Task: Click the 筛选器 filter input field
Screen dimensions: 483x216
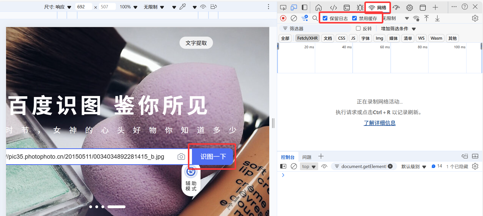Action: (x=315, y=29)
